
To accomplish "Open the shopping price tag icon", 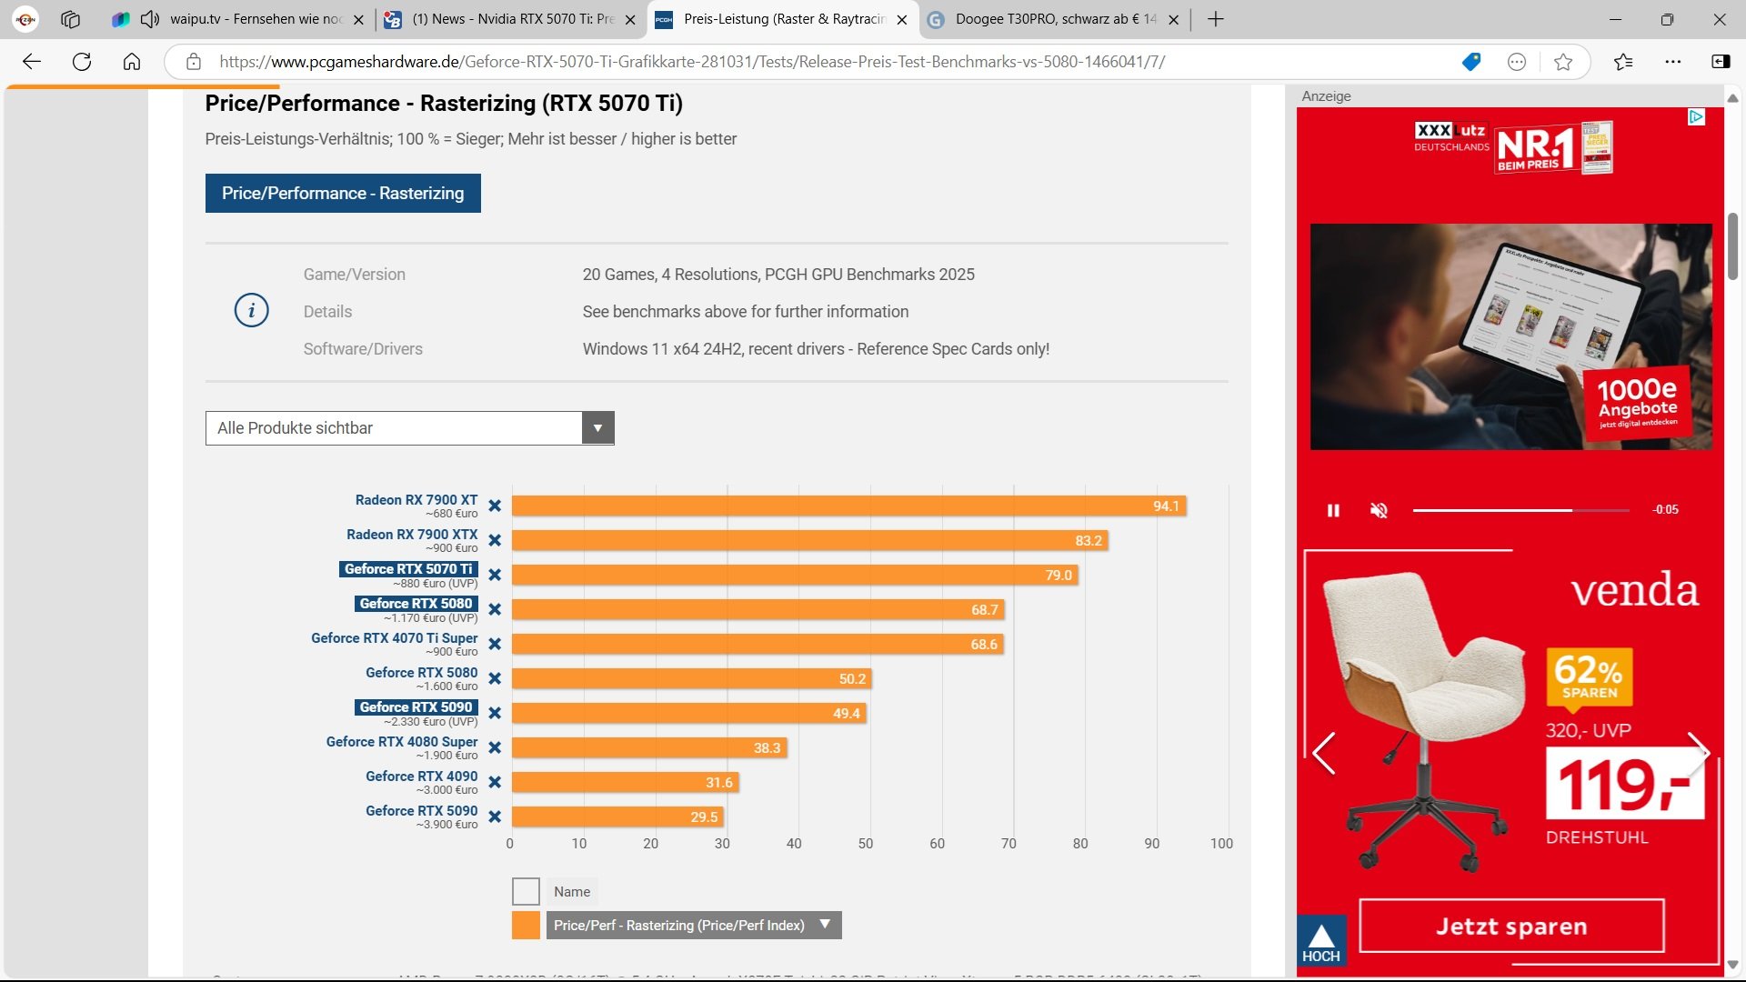I will pyautogui.click(x=1470, y=62).
